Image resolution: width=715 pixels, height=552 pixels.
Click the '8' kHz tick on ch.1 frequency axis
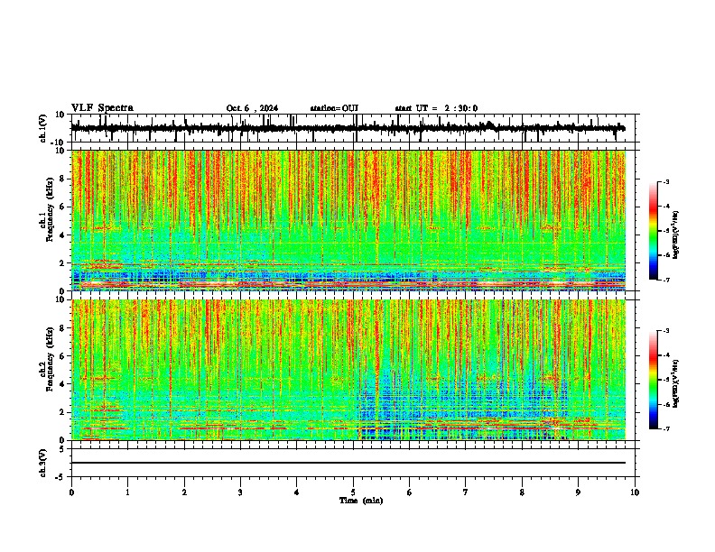(63, 179)
